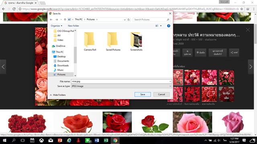Select OneDrive in navigation pane
The width and height of the screenshot is (257, 144).
tap(59, 46)
